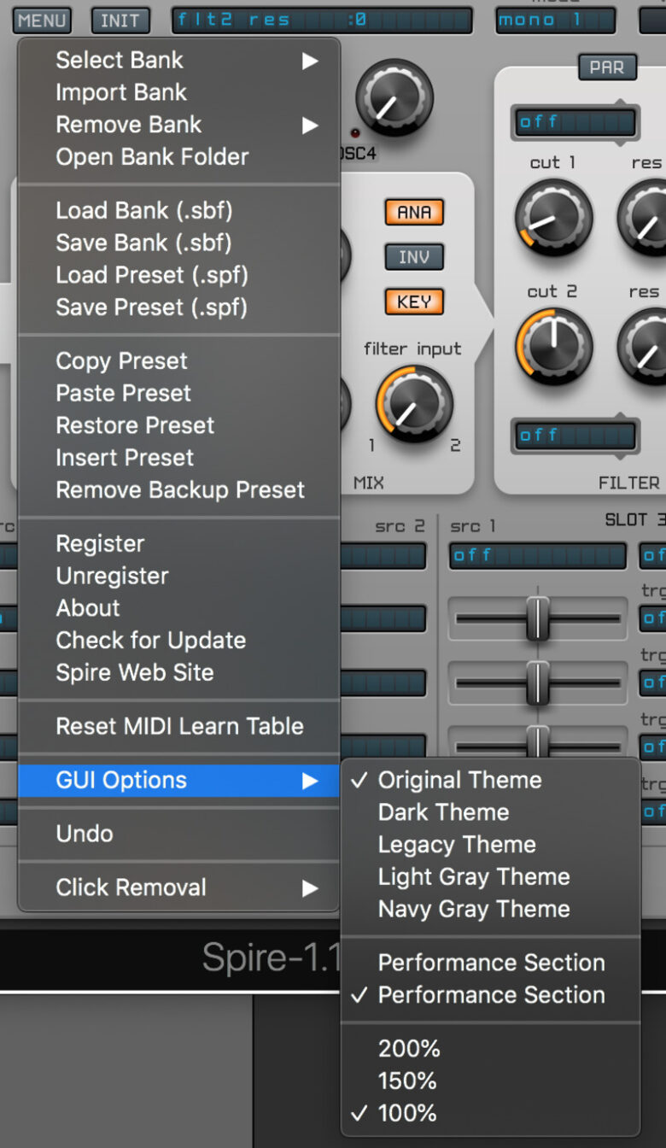Toggle the ANA oscillator button
666x1148 pixels.
point(414,212)
